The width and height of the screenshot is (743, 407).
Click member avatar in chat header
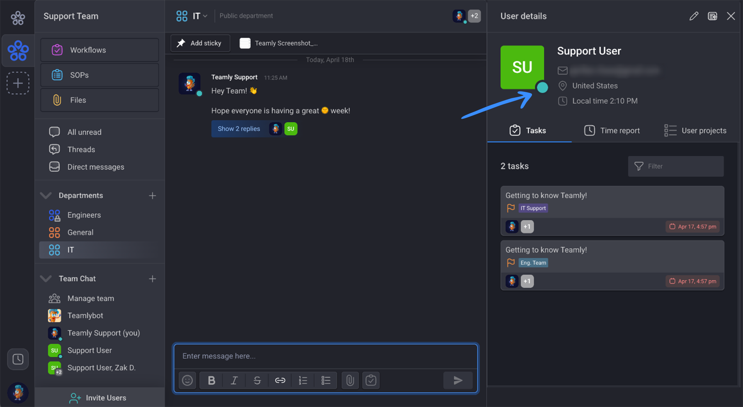(459, 16)
